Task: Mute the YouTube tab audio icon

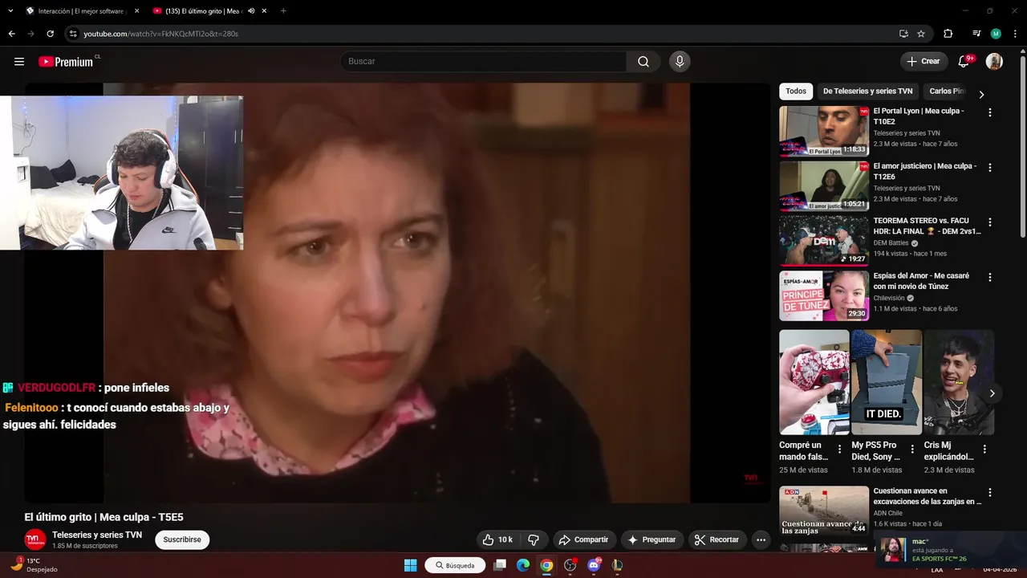Action: (x=251, y=11)
